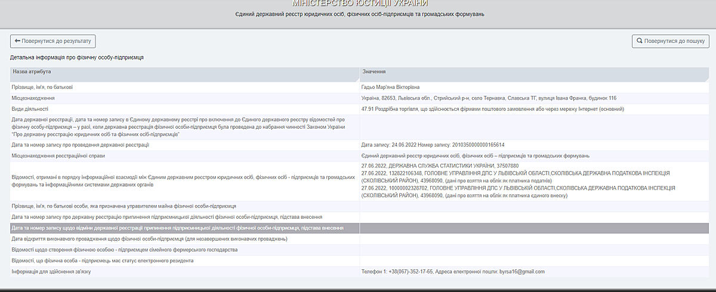
Task: Click the Значення column header
Action: pos(374,72)
